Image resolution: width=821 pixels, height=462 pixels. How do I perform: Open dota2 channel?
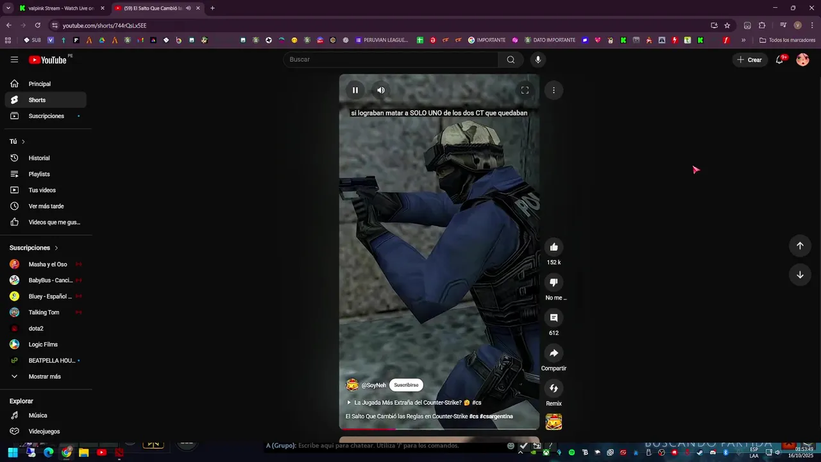click(46, 329)
